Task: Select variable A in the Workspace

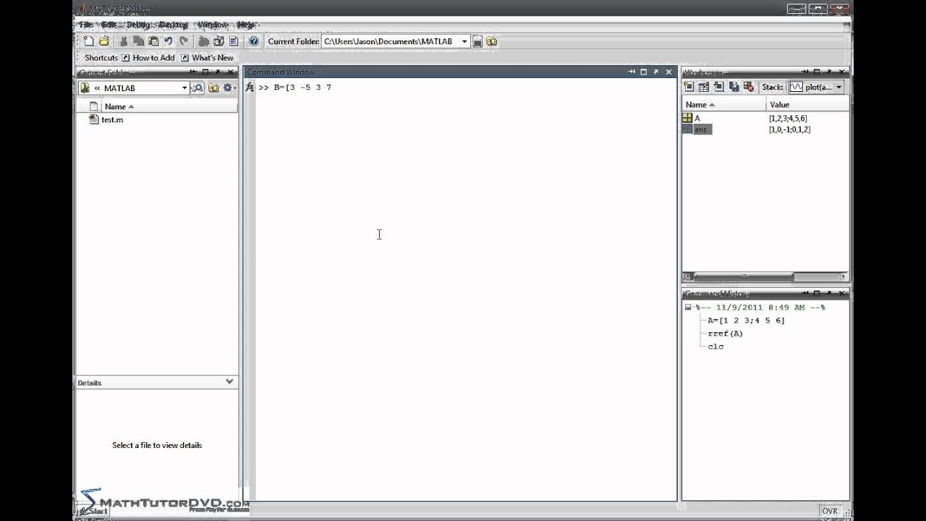Action: tap(697, 118)
